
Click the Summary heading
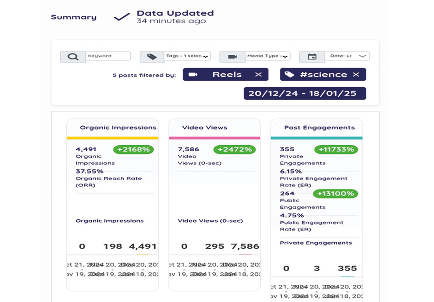[74, 17]
